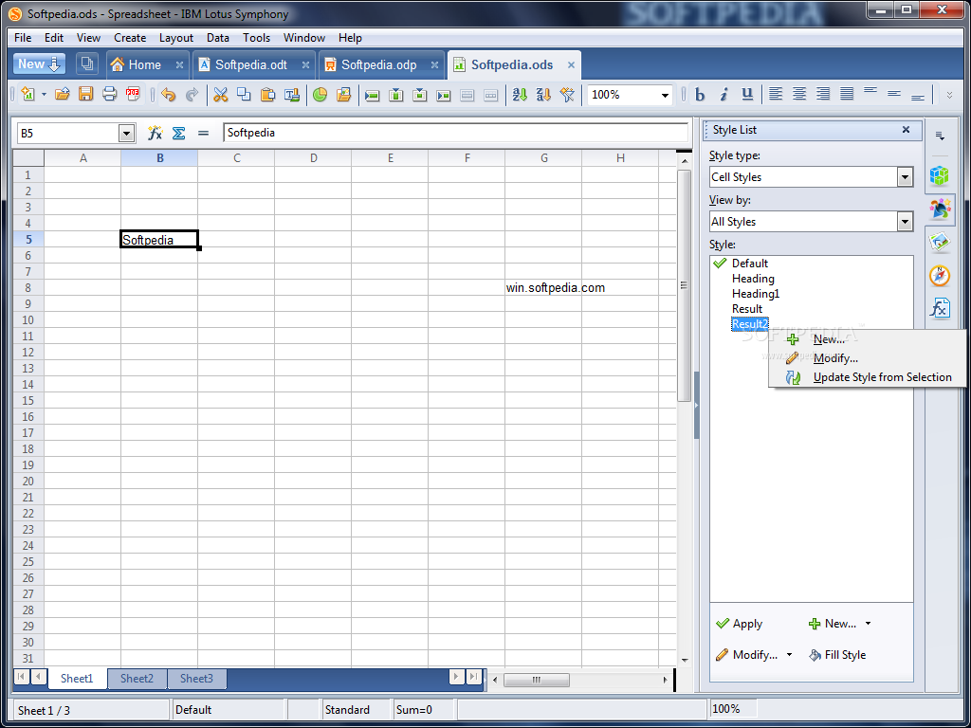
Task: Open the fx function list sidebar icon
Action: tap(940, 308)
